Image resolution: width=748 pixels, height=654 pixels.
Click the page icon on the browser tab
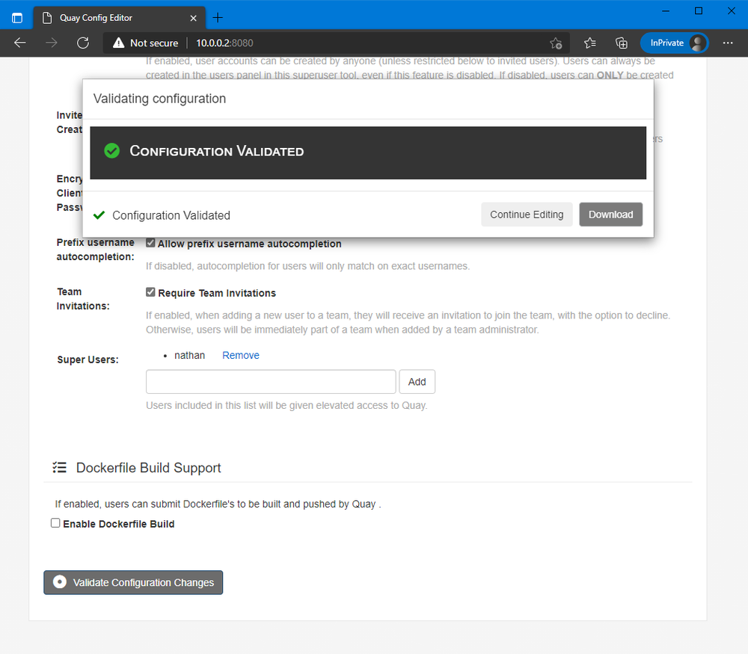click(46, 18)
